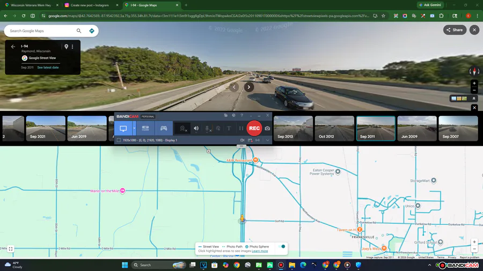Screen dimensions: 483x271
Task: Select the Jun 2009 imagery thumbnail
Action: [x=417, y=129]
